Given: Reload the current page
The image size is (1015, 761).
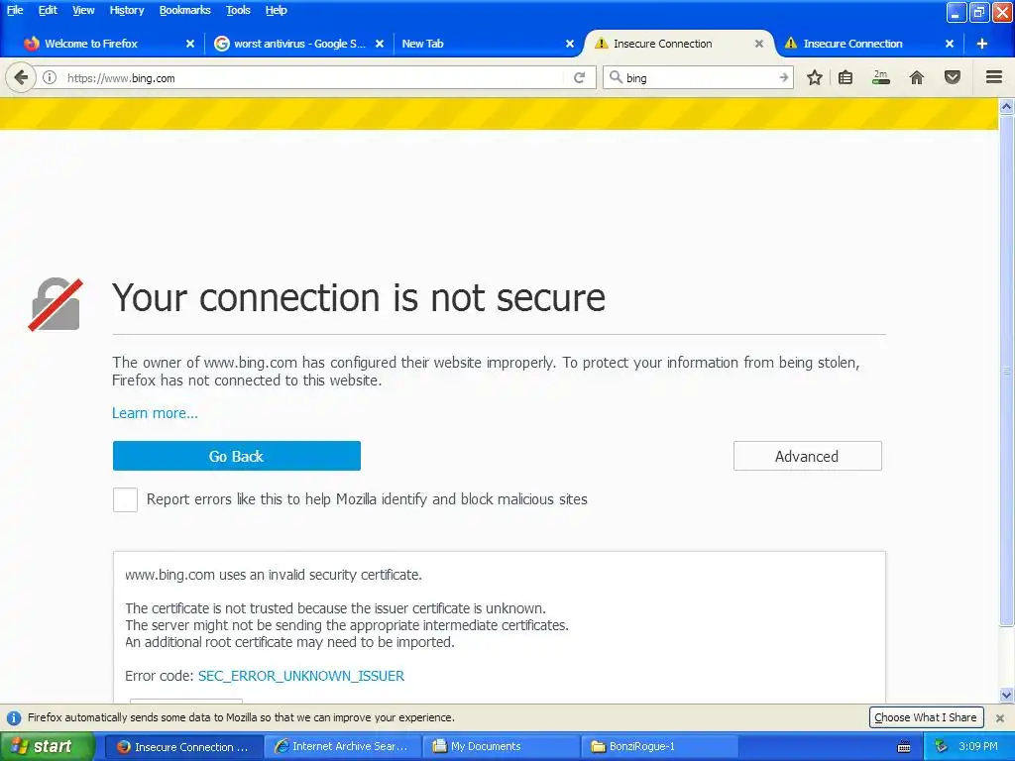Looking at the screenshot, I should click(x=579, y=77).
